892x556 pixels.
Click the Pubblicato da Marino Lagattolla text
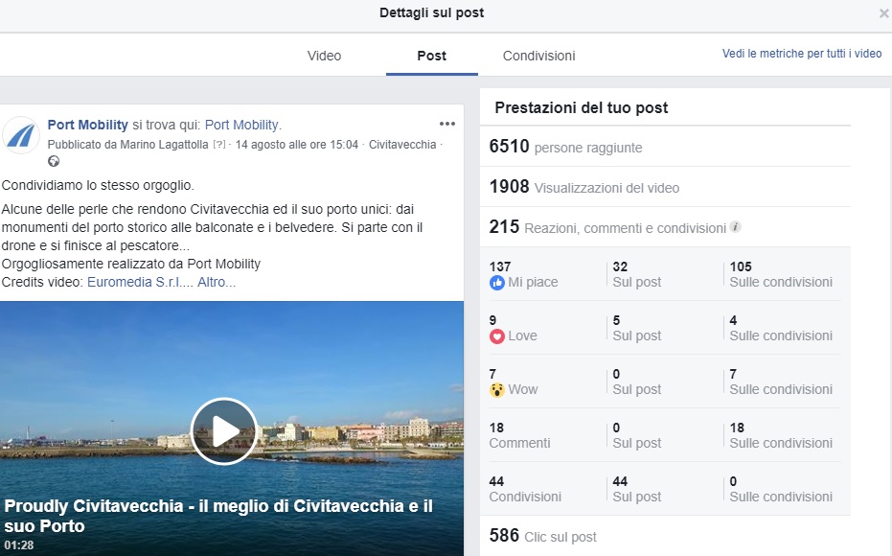[x=128, y=145]
